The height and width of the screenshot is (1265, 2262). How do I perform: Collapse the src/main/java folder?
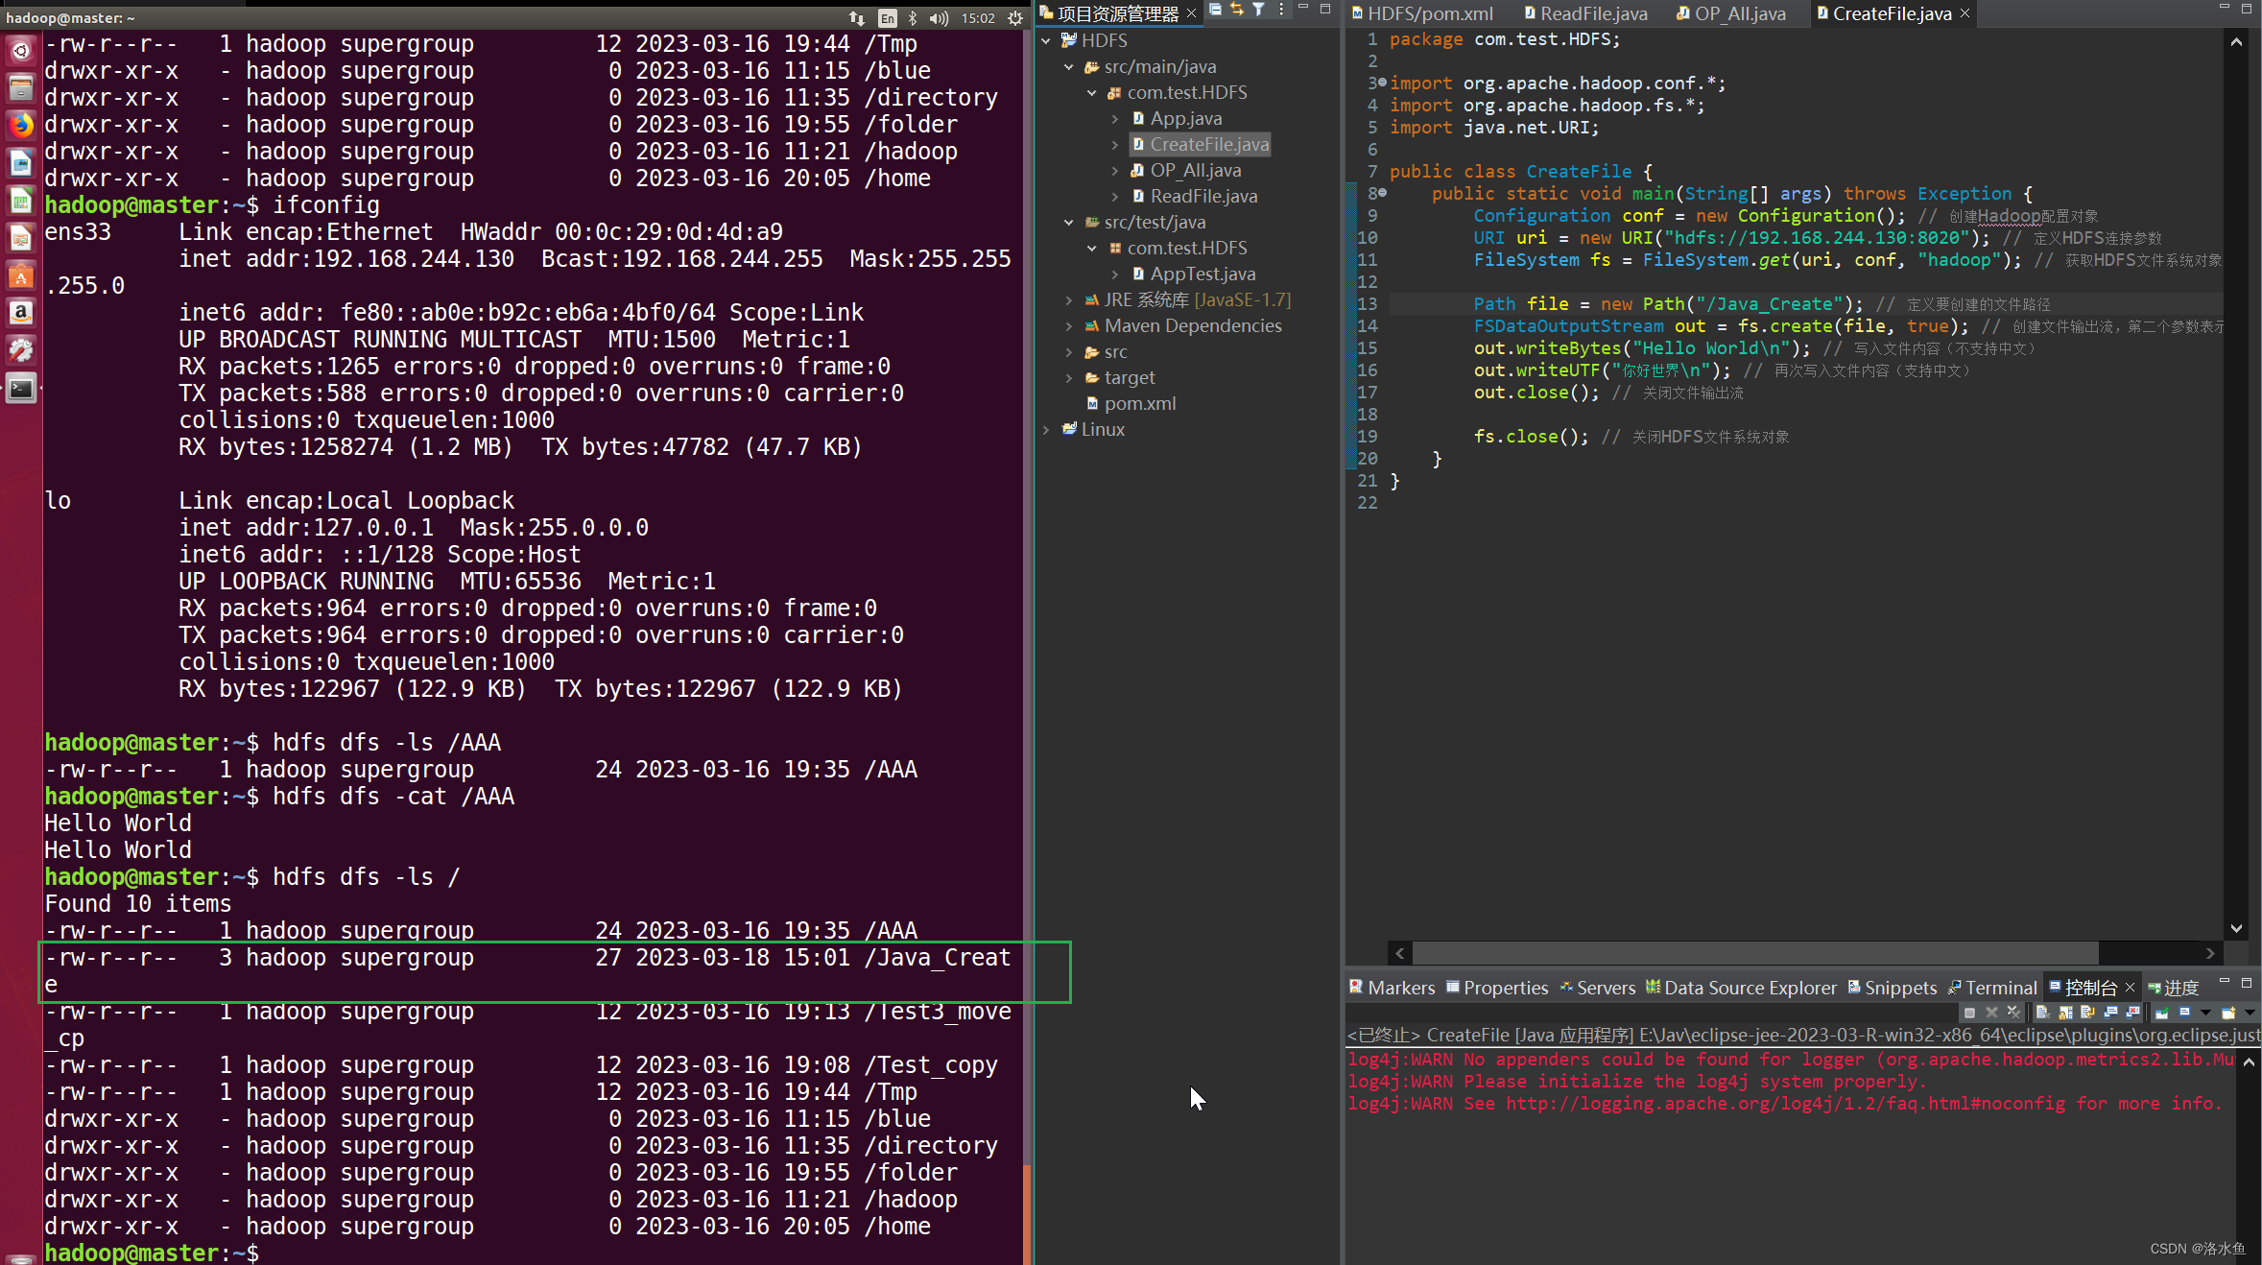1069,66
